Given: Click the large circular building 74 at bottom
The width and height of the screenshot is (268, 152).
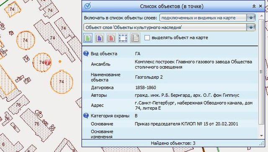Looking at the screenshot, I should pos(62,82).
